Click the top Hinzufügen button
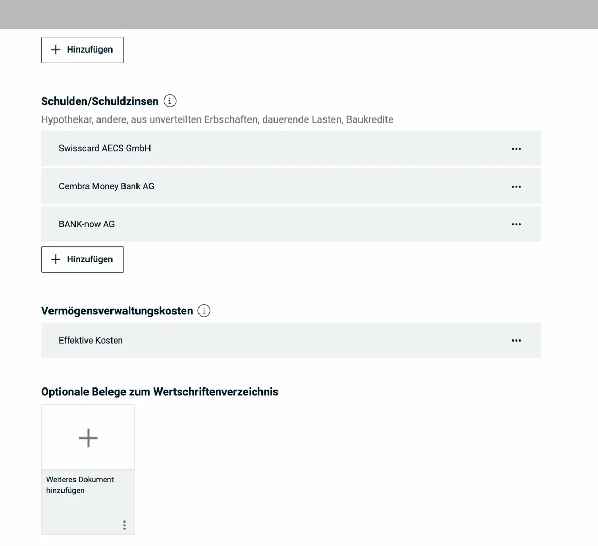This screenshot has width=598, height=546. click(82, 50)
